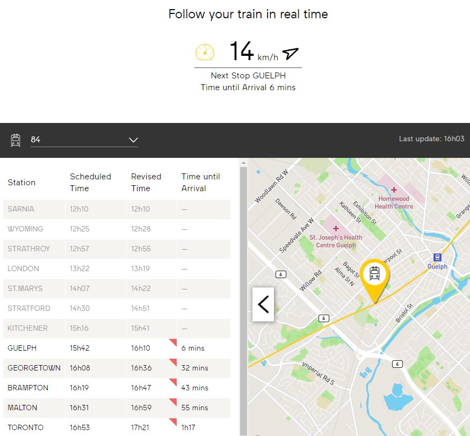Screen dimensions: 470x436
Task: Collapse the schedule panel with left chevron
Action: click(x=263, y=304)
